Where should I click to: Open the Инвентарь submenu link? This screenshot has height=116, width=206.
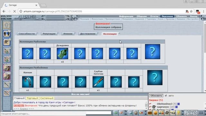(x=97, y=19)
